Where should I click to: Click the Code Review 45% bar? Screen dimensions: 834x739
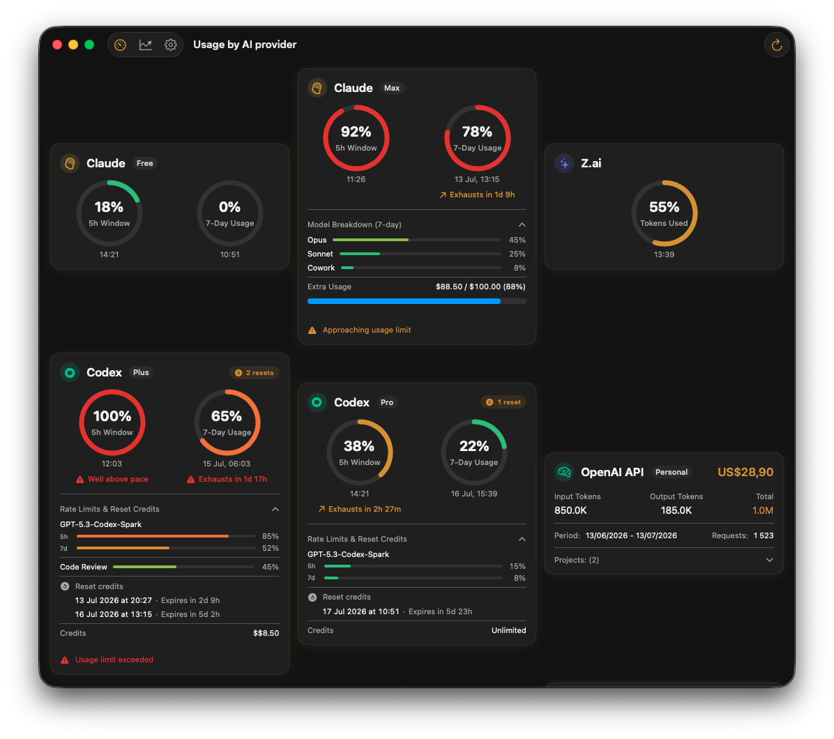(x=183, y=567)
